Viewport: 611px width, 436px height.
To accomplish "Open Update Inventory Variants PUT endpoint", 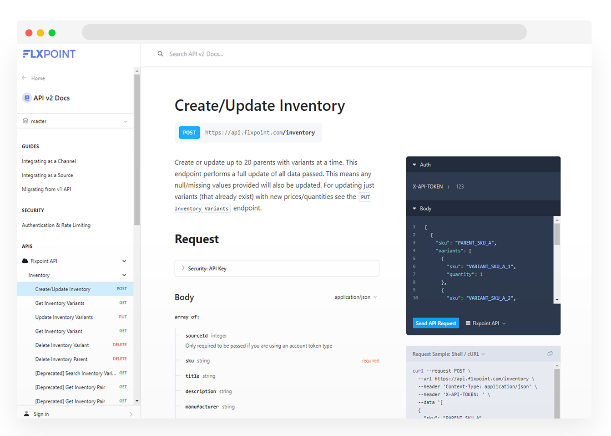I will (x=75, y=317).
